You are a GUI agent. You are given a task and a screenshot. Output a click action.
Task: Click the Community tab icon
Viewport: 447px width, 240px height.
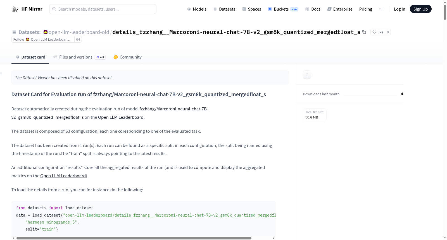116,57
